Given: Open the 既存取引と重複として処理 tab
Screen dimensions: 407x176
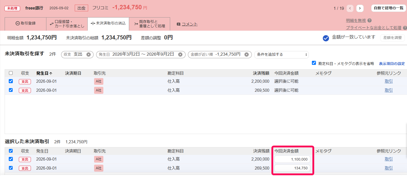Looking at the screenshot, I should (149, 24).
